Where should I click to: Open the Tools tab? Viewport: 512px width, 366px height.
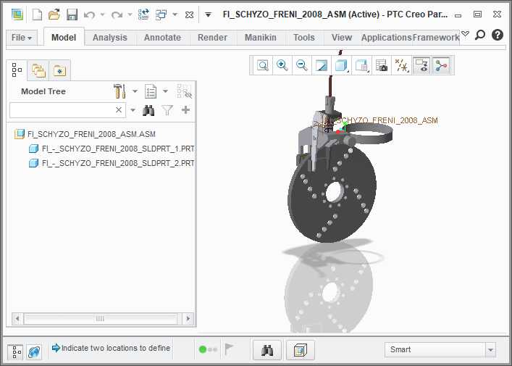(x=304, y=38)
